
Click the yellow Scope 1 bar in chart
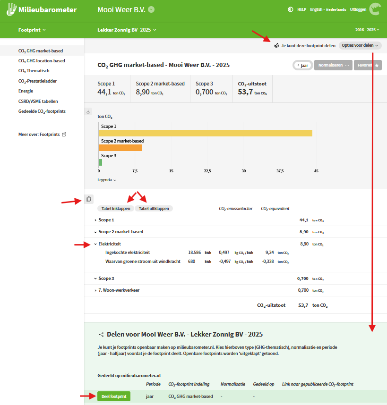[x=205, y=133]
